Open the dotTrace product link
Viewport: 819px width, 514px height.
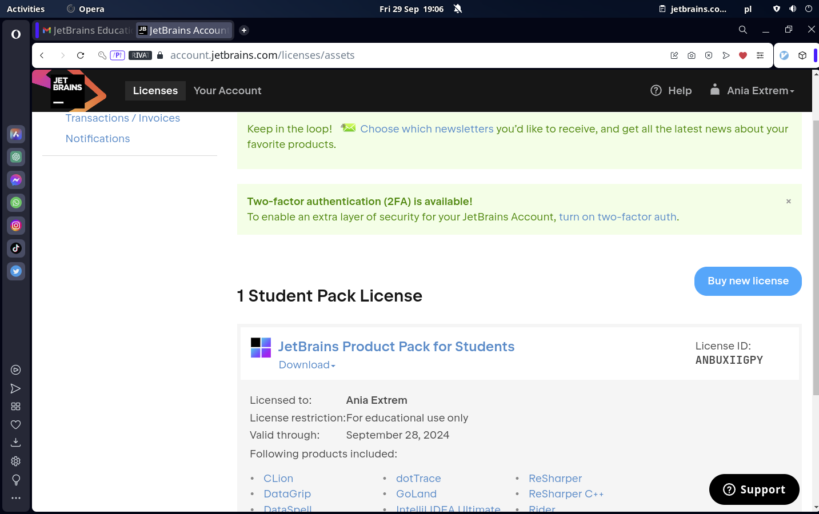point(418,479)
